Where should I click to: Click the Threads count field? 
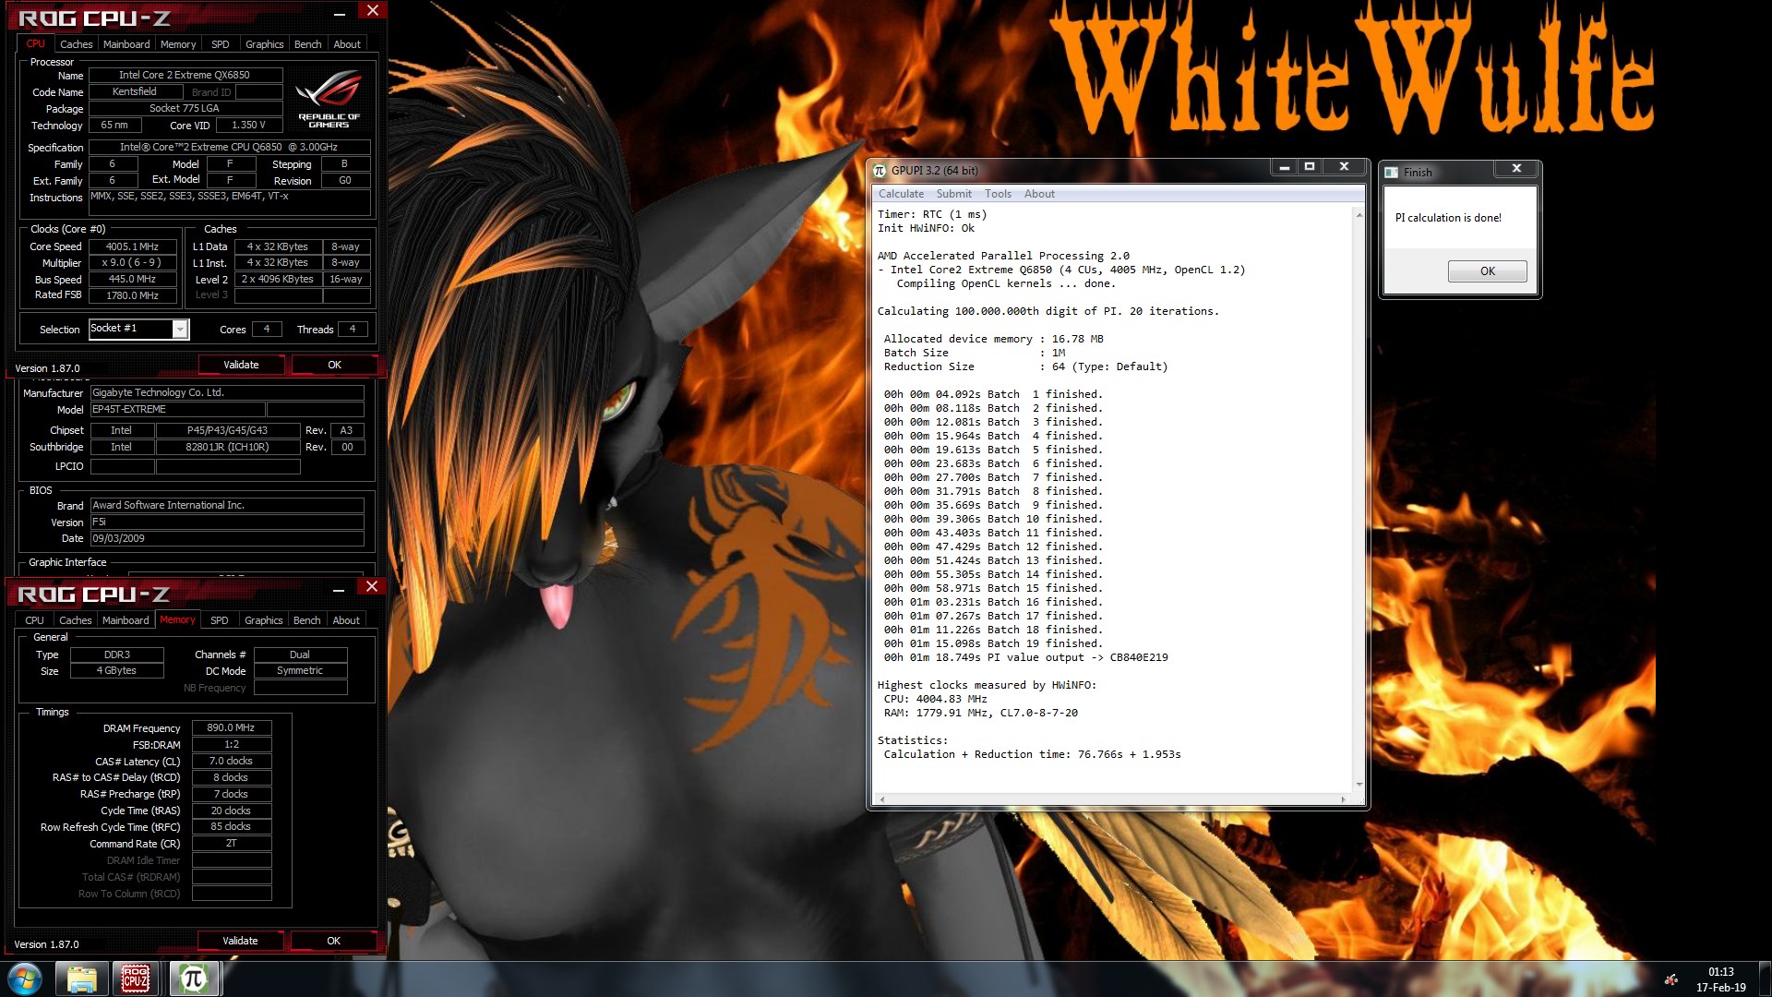(353, 329)
